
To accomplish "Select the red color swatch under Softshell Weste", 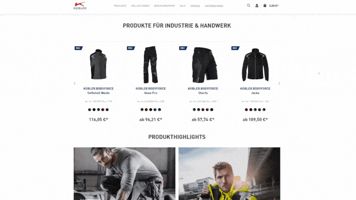I will 103,110.
